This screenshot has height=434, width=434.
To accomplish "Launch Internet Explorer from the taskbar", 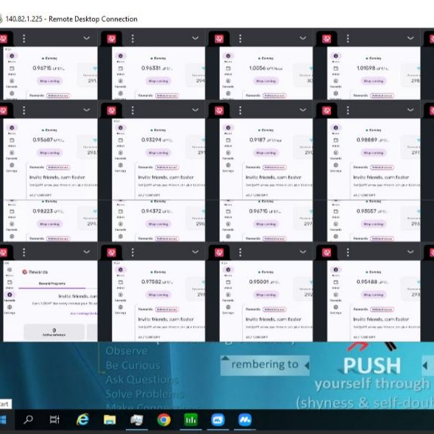I will (x=82, y=420).
